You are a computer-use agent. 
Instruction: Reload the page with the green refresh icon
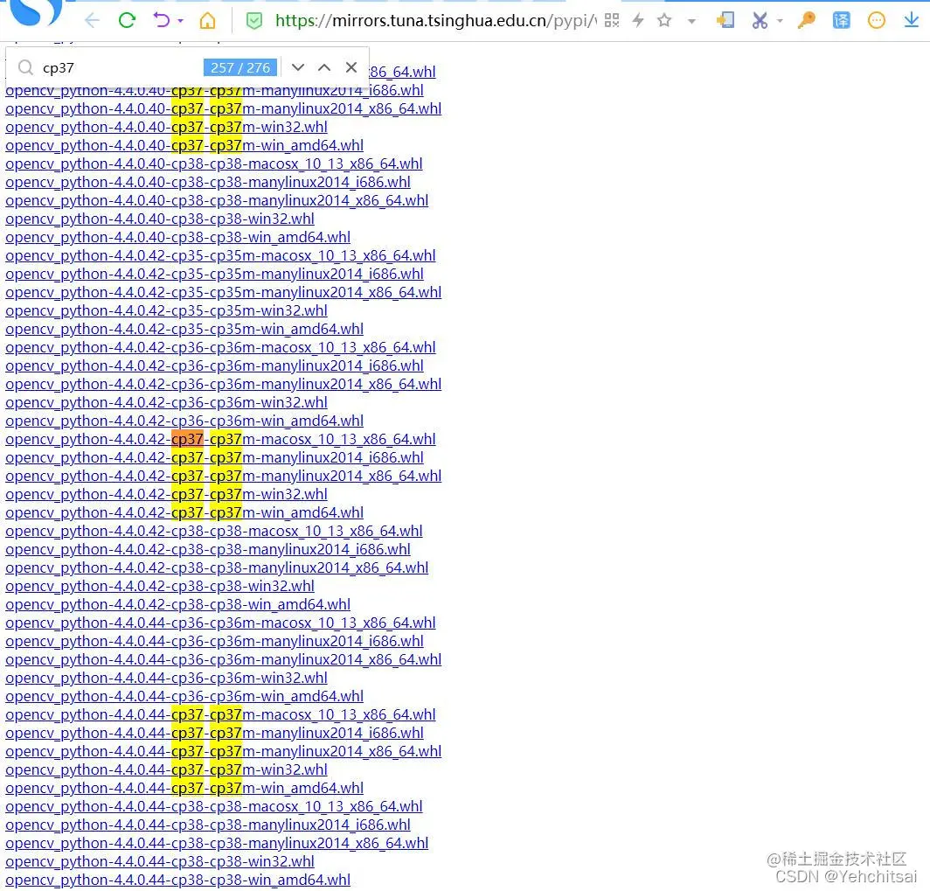pos(127,21)
